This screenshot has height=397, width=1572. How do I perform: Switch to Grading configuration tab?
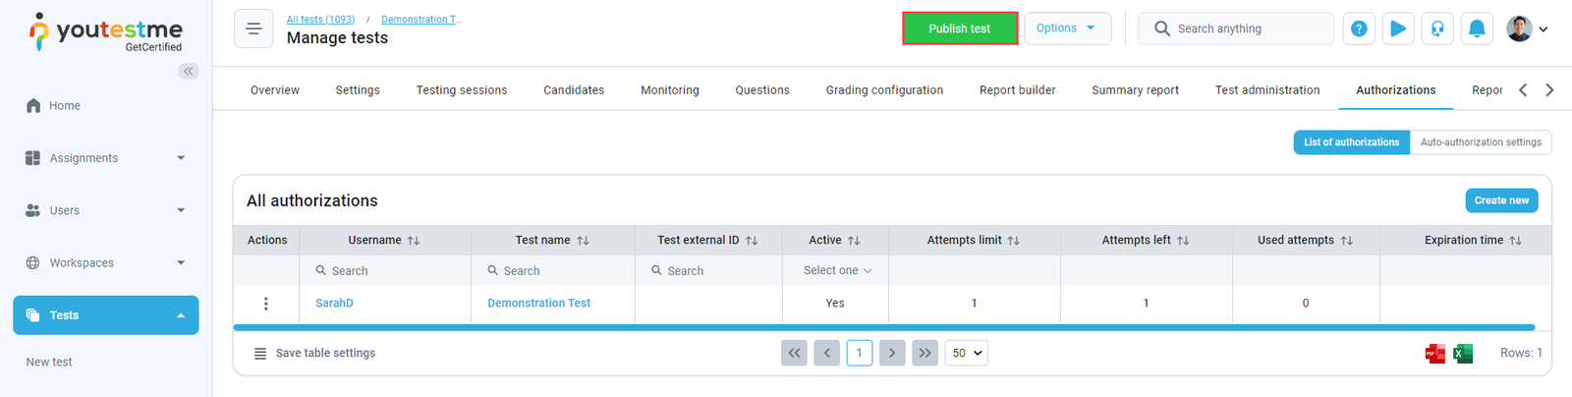click(884, 90)
